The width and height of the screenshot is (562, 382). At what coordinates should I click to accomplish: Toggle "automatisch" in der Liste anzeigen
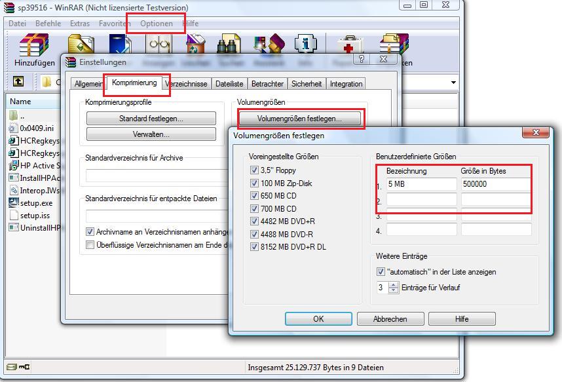pos(381,271)
